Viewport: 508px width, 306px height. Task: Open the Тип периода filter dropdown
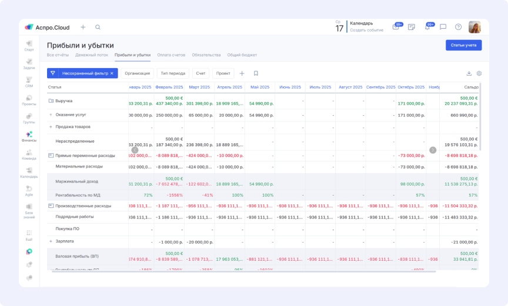tap(172, 73)
